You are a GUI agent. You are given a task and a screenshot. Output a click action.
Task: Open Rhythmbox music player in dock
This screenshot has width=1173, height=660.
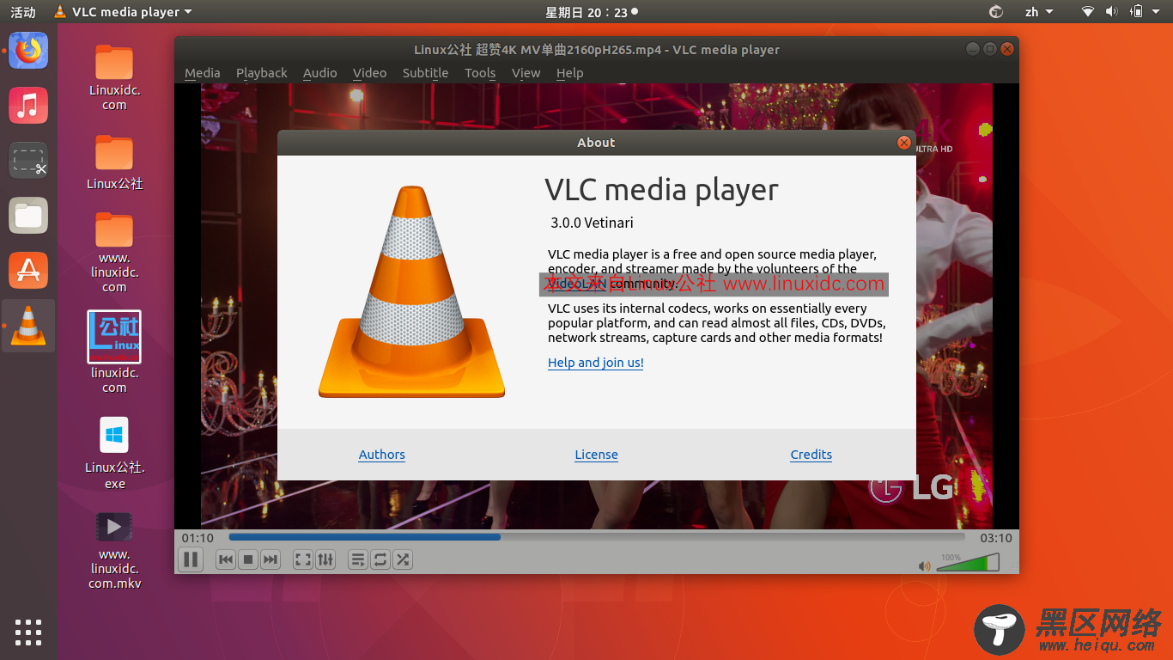tap(28, 105)
